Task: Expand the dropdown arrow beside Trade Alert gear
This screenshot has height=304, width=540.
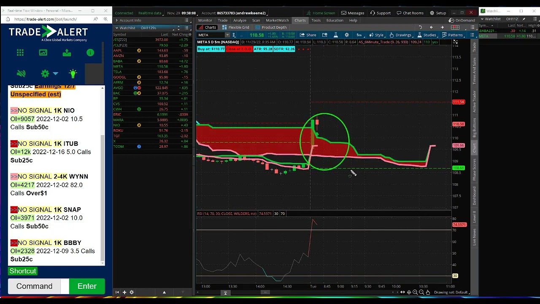Action: click(55, 73)
